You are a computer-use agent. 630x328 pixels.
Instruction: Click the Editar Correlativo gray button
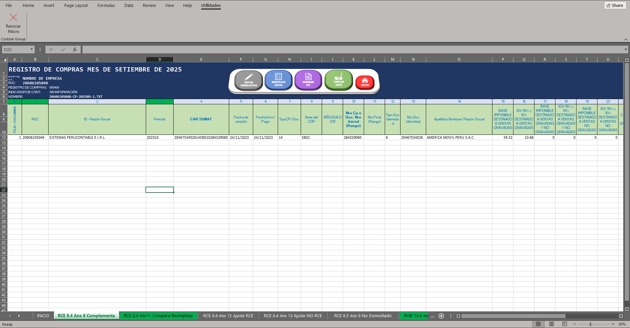249,80
